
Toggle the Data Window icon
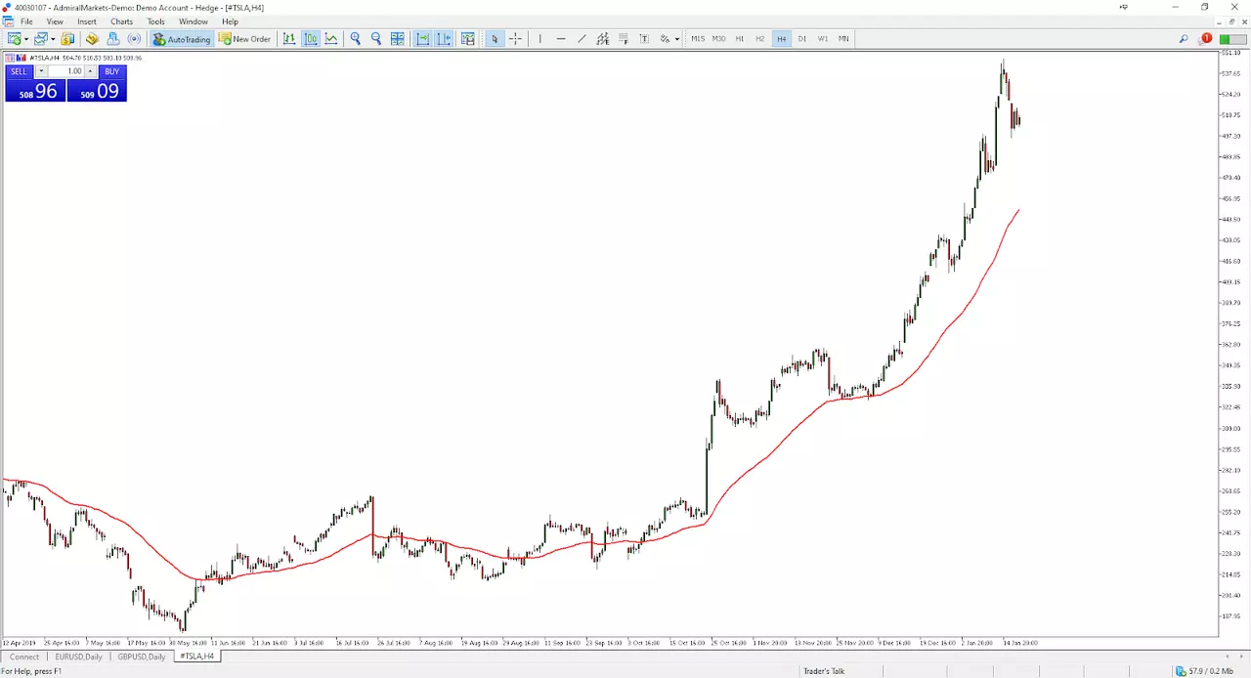92,39
